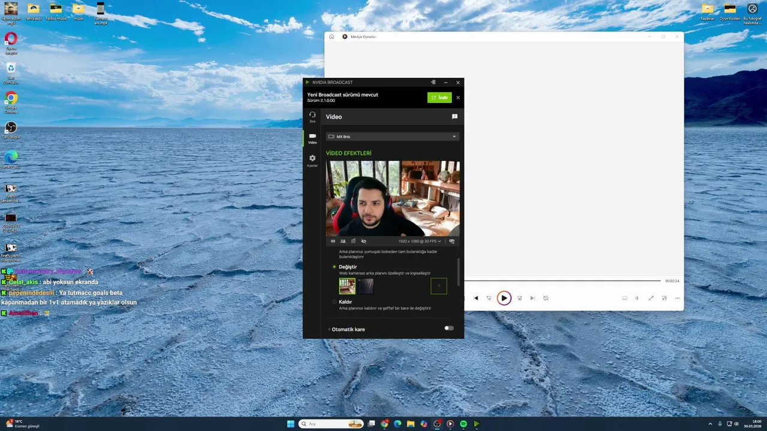Open the Opera browser desktop icon
Screen dimensions: 767x431
coord(11,43)
